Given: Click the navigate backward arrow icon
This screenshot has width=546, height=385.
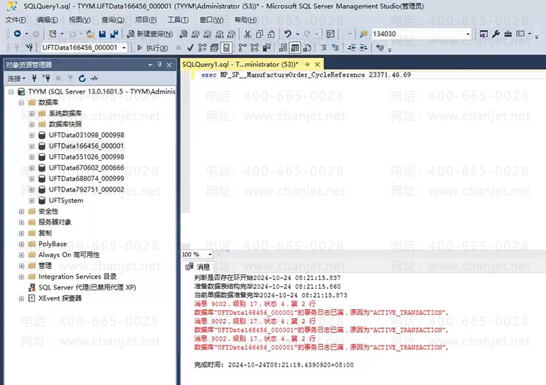Looking at the screenshot, I should [x=17, y=34].
